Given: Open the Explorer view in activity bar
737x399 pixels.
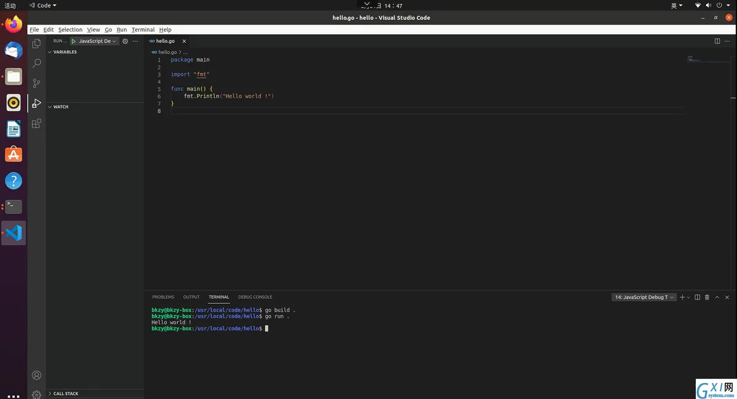Looking at the screenshot, I should (x=36, y=44).
